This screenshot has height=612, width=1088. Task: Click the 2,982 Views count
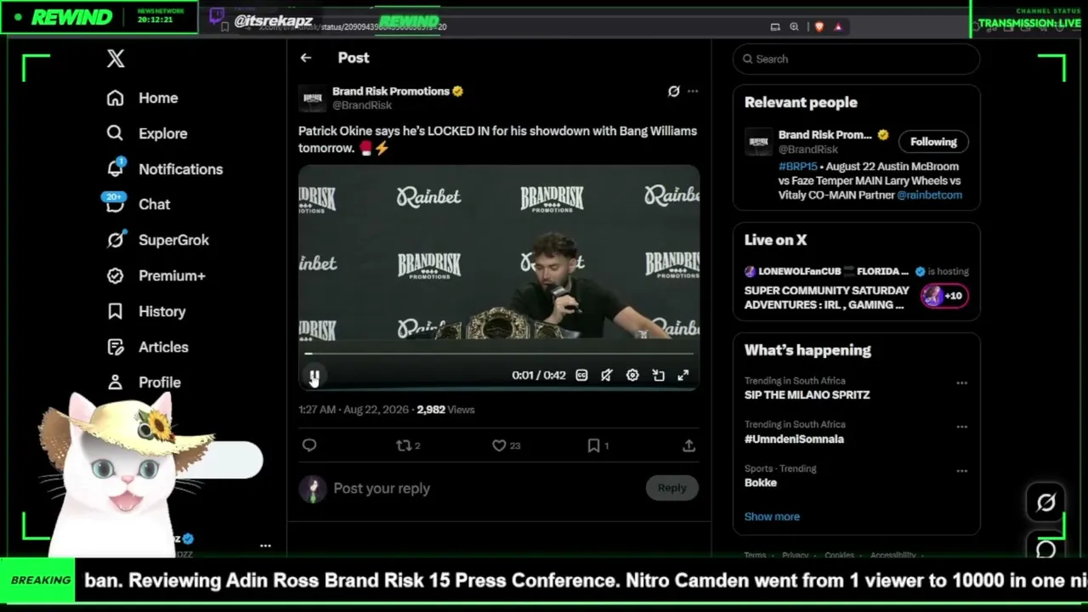click(x=445, y=410)
